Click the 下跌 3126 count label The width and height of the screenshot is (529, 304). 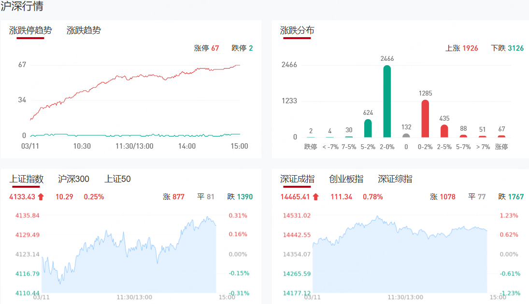[x=507, y=48]
